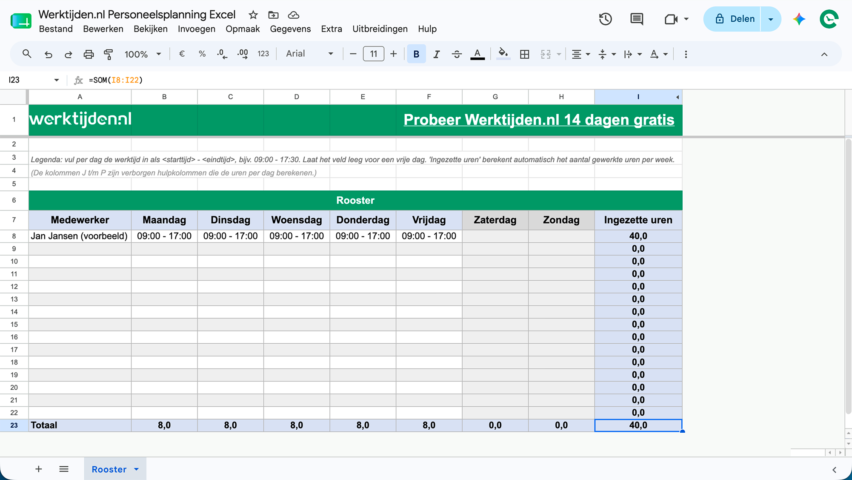Select the Rooster sheet tab
The width and height of the screenshot is (852, 480).
pyautogui.click(x=109, y=469)
